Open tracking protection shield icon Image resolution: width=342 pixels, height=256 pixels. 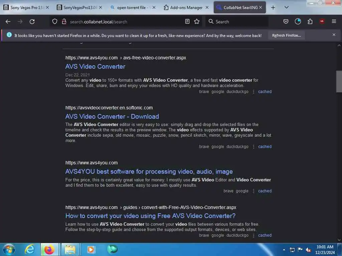pyautogui.click(x=55, y=22)
